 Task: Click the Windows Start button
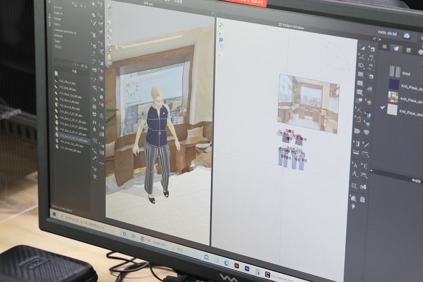54,214
